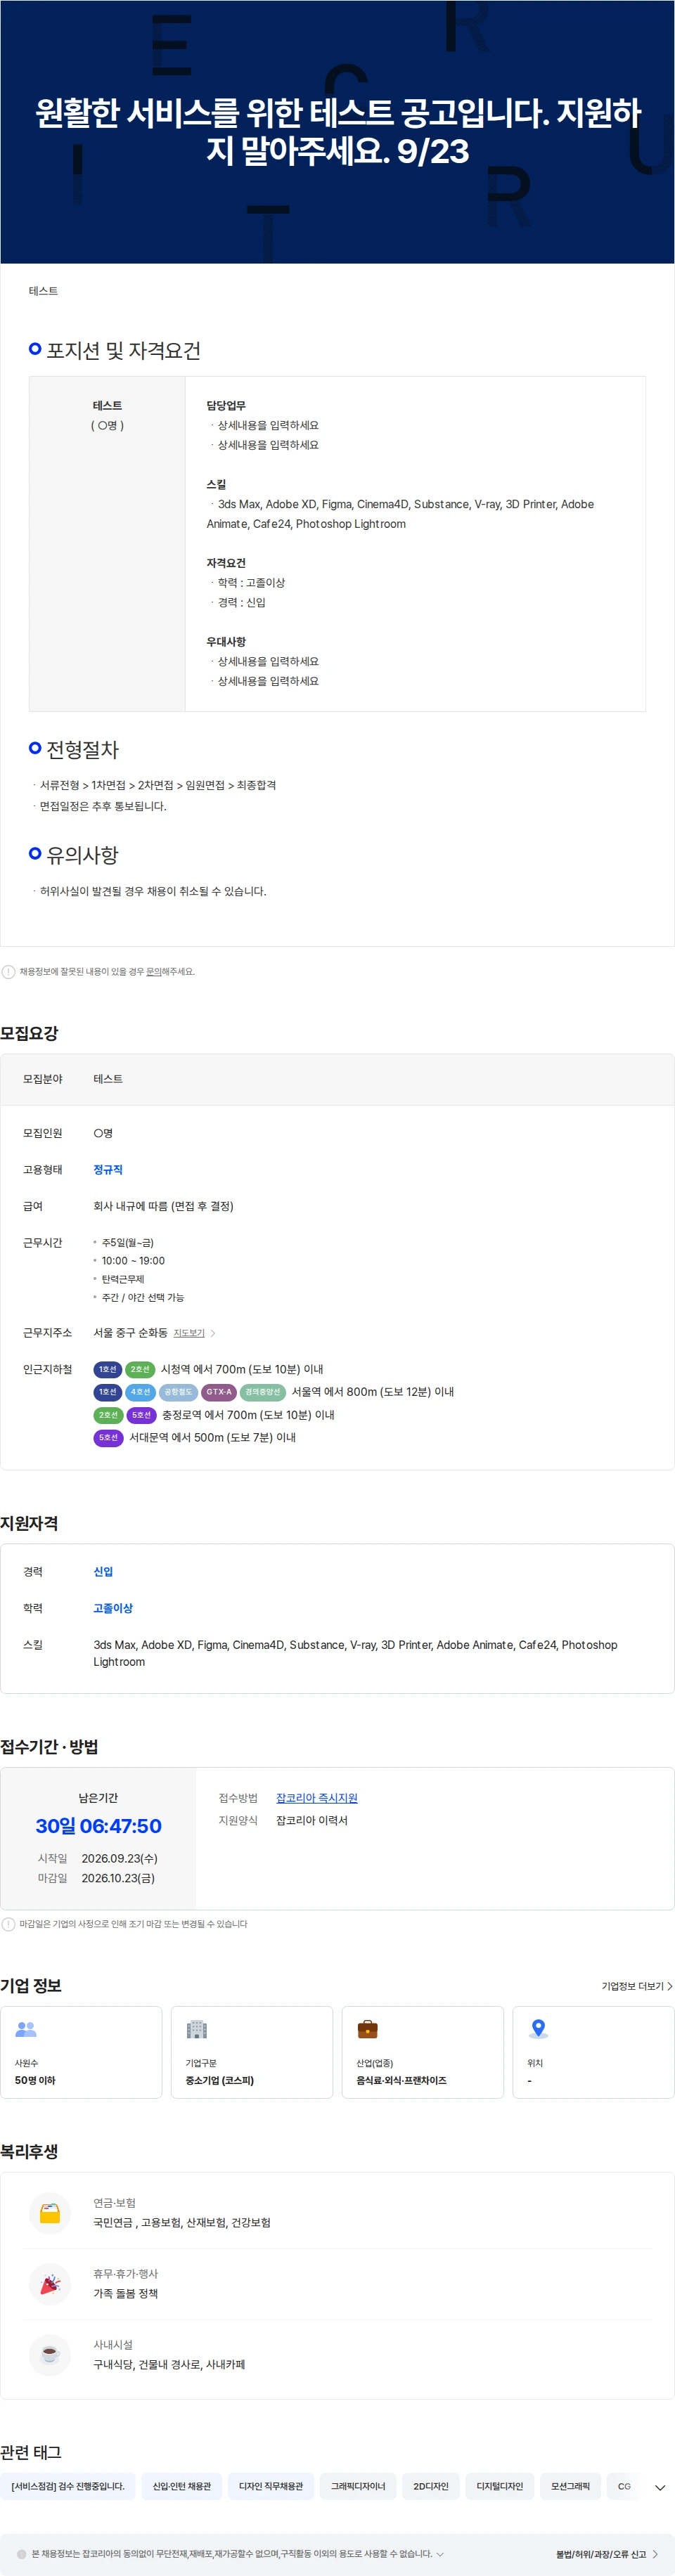Screen dimensions: 675x2576
Task: Click the 2호선 badge for 충정로역
Action: click(108, 1415)
